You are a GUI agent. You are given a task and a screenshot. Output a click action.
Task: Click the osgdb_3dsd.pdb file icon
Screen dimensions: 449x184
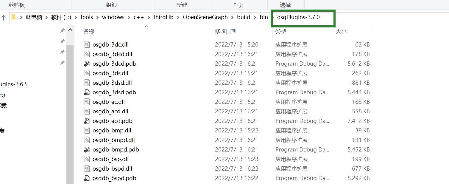point(87,92)
